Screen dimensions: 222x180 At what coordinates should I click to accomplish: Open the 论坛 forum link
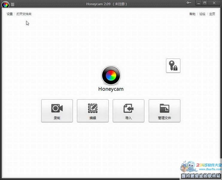[202, 14]
